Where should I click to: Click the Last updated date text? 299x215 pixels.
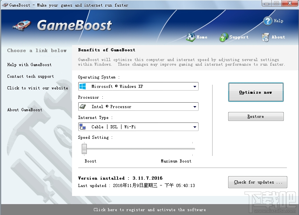(x=137, y=185)
